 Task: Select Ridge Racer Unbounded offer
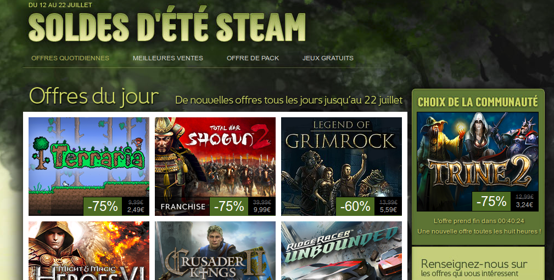pos(342,251)
